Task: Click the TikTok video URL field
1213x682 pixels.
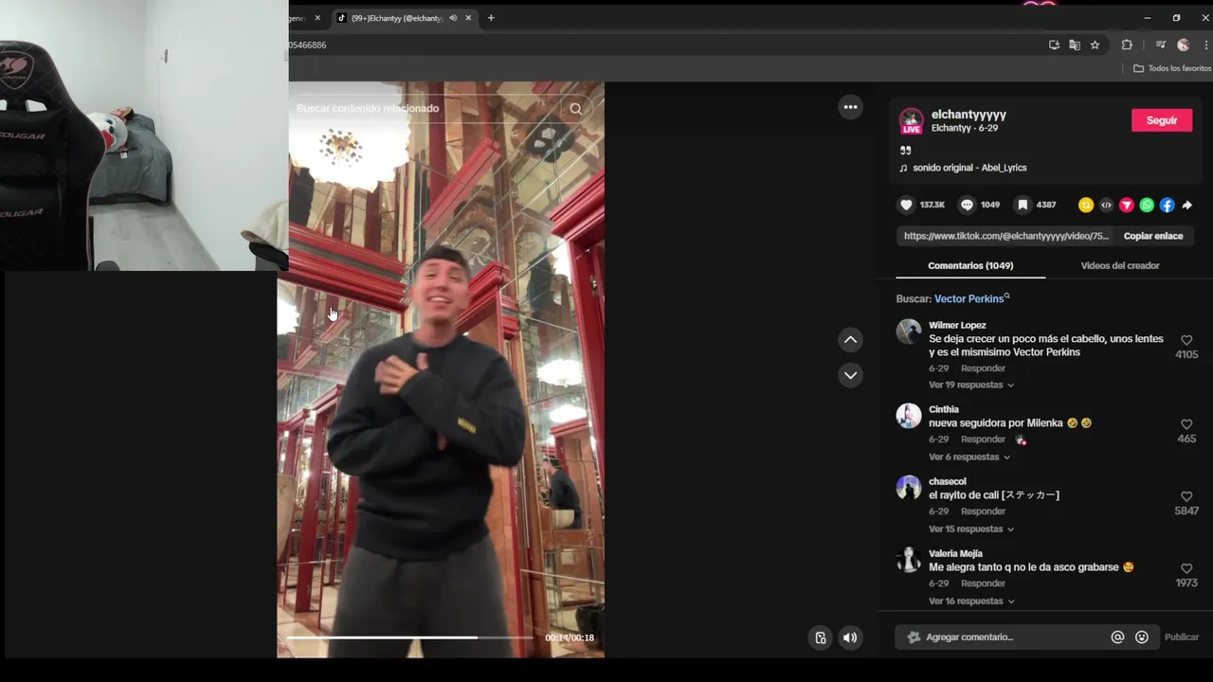Action: click(x=1006, y=236)
